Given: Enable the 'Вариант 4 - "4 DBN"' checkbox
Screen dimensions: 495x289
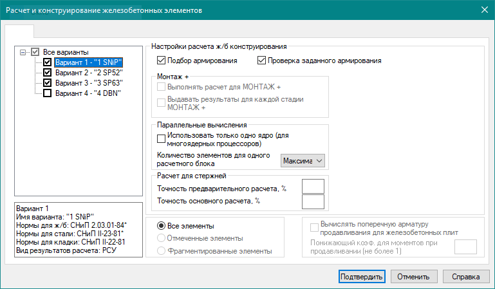Looking at the screenshot, I should pos(47,93).
